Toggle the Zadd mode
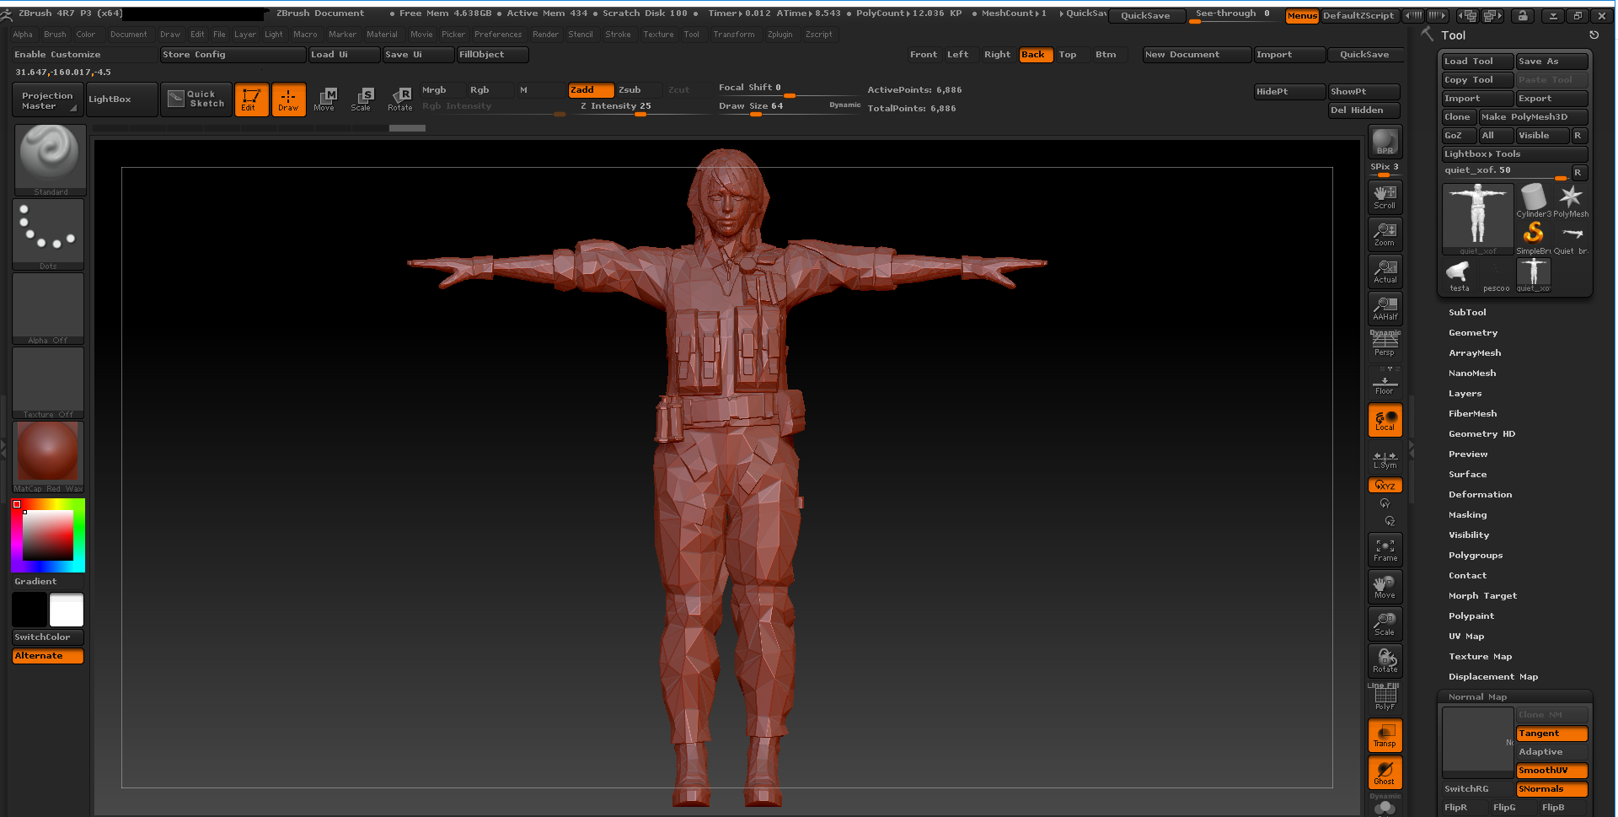 click(x=591, y=89)
